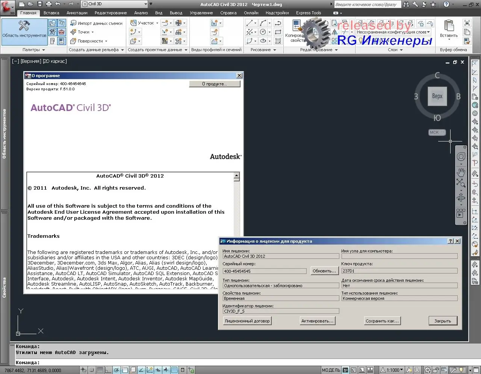The width and height of the screenshot is (481, 374).
Task: Open the SteeringWheel on navigation bar
Action: [461, 157]
